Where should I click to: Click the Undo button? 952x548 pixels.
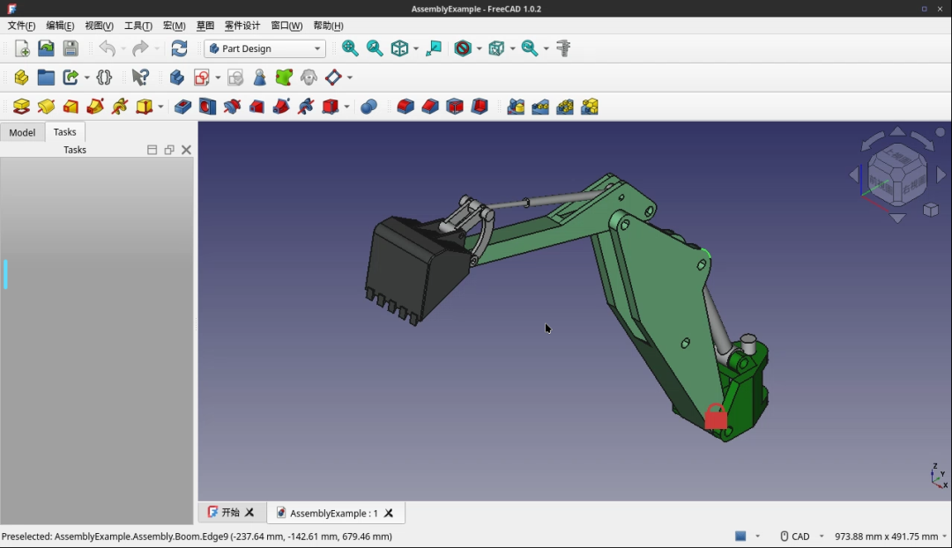tap(109, 48)
